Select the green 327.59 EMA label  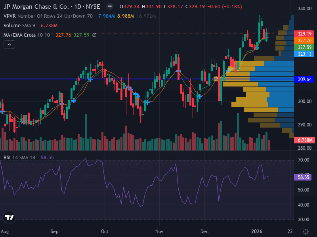(x=304, y=47)
